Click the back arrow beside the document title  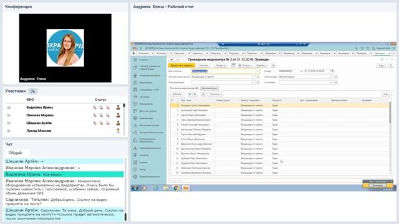tap(171, 60)
